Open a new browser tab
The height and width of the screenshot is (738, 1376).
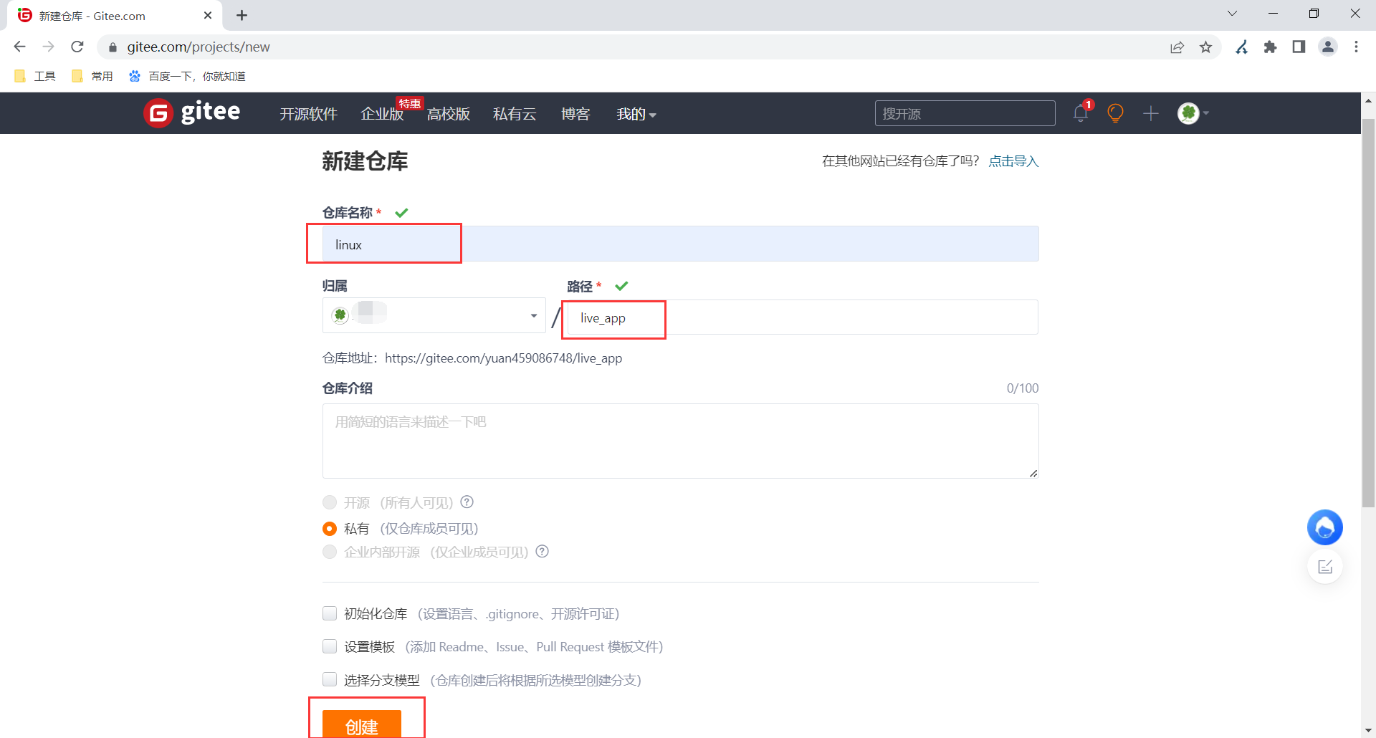coord(242,15)
